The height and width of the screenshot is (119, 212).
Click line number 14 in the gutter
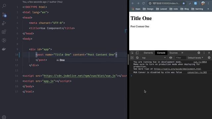(17, 76)
